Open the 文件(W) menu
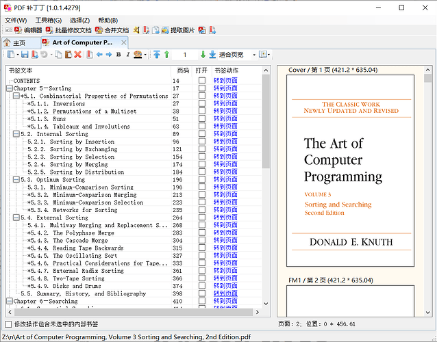Image resolution: width=437 pixels, height=342 pixels. pyautogui.click(x=16, y=21)
